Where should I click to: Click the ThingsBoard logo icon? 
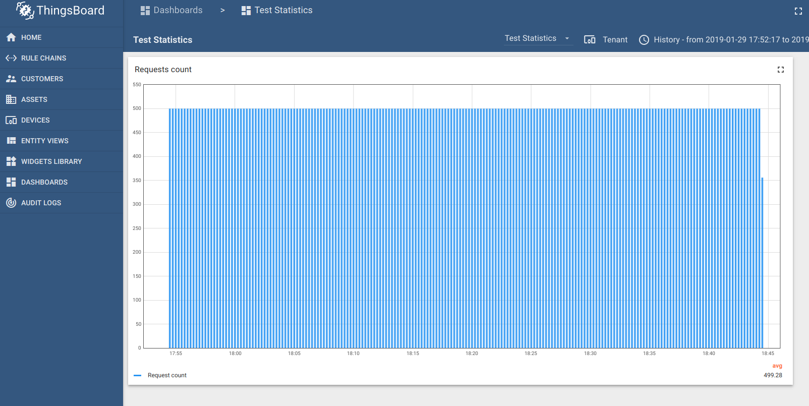25,10
